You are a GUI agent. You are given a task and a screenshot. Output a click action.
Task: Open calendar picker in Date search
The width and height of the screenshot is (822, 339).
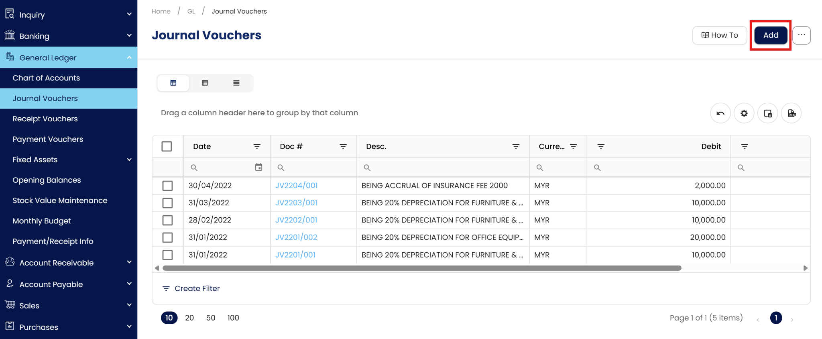click(258, 167)
